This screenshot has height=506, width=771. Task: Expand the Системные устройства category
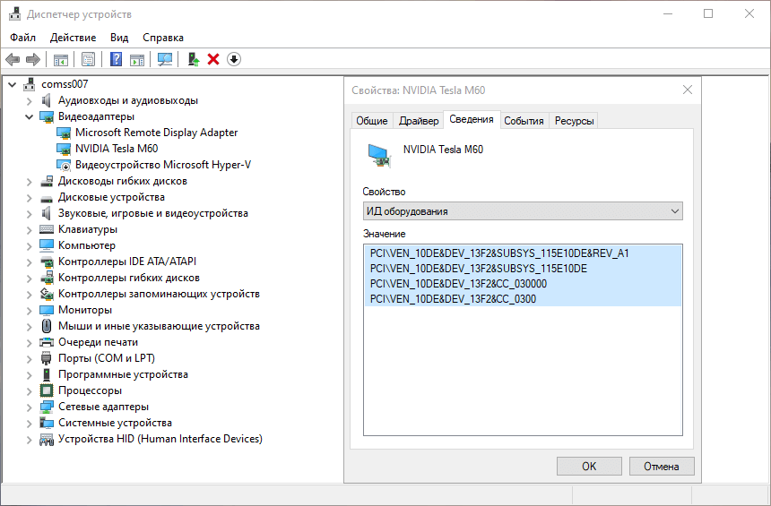29,424
